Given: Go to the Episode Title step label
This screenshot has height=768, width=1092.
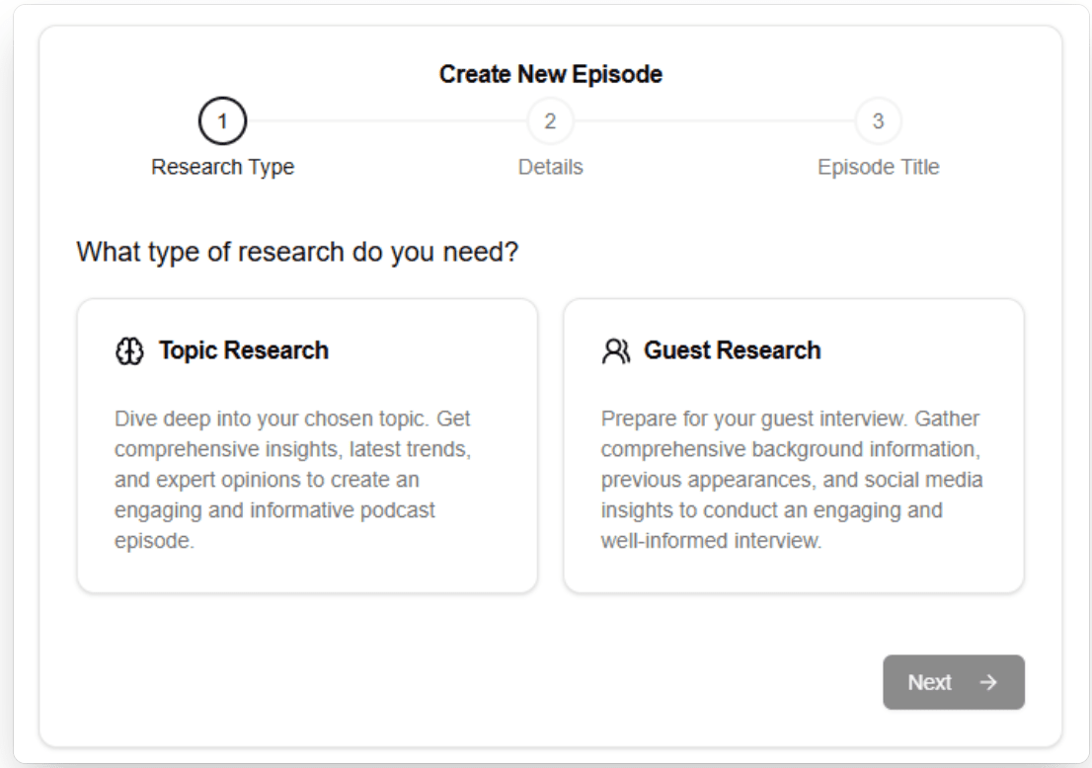Looking at the screenshot, I should 878,168.
